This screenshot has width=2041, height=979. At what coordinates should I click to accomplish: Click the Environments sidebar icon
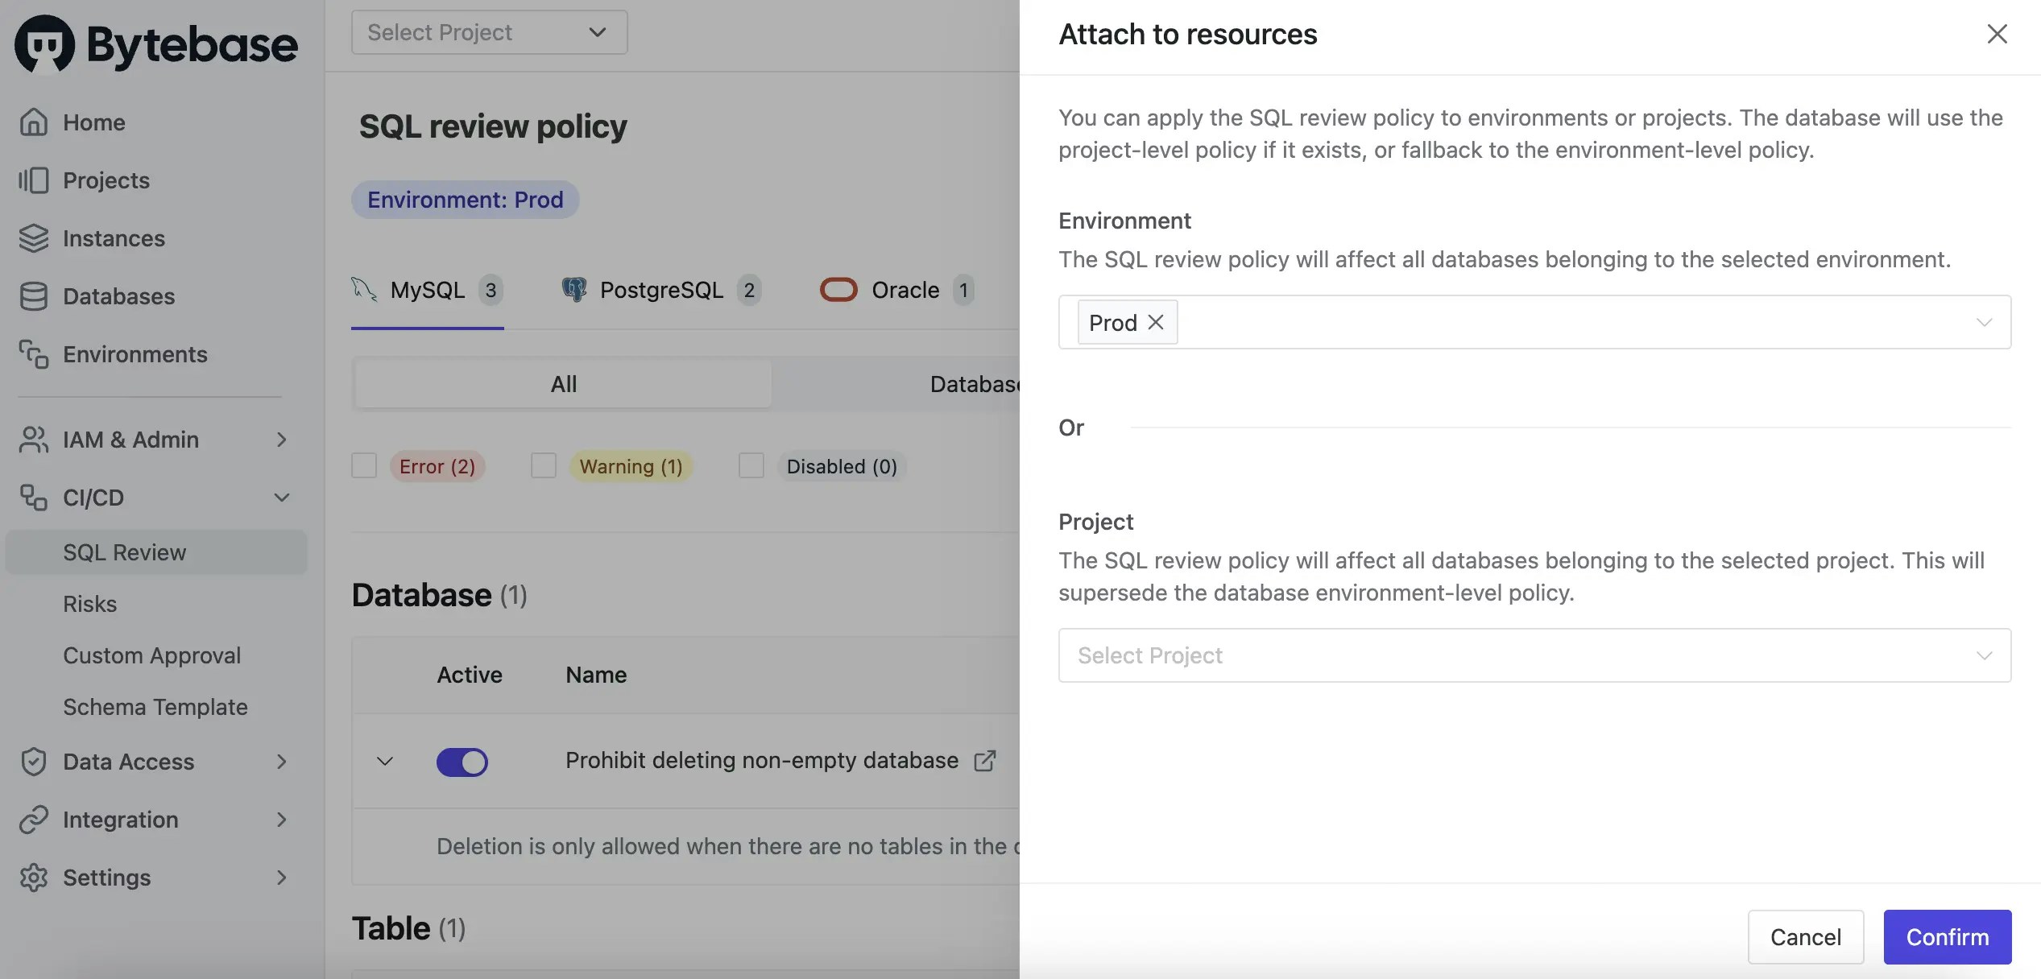[x=34, y=354]
